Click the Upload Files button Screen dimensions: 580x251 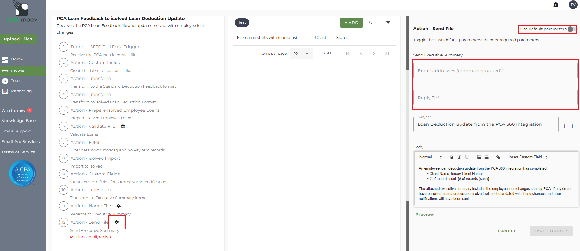tap(18, 39)
